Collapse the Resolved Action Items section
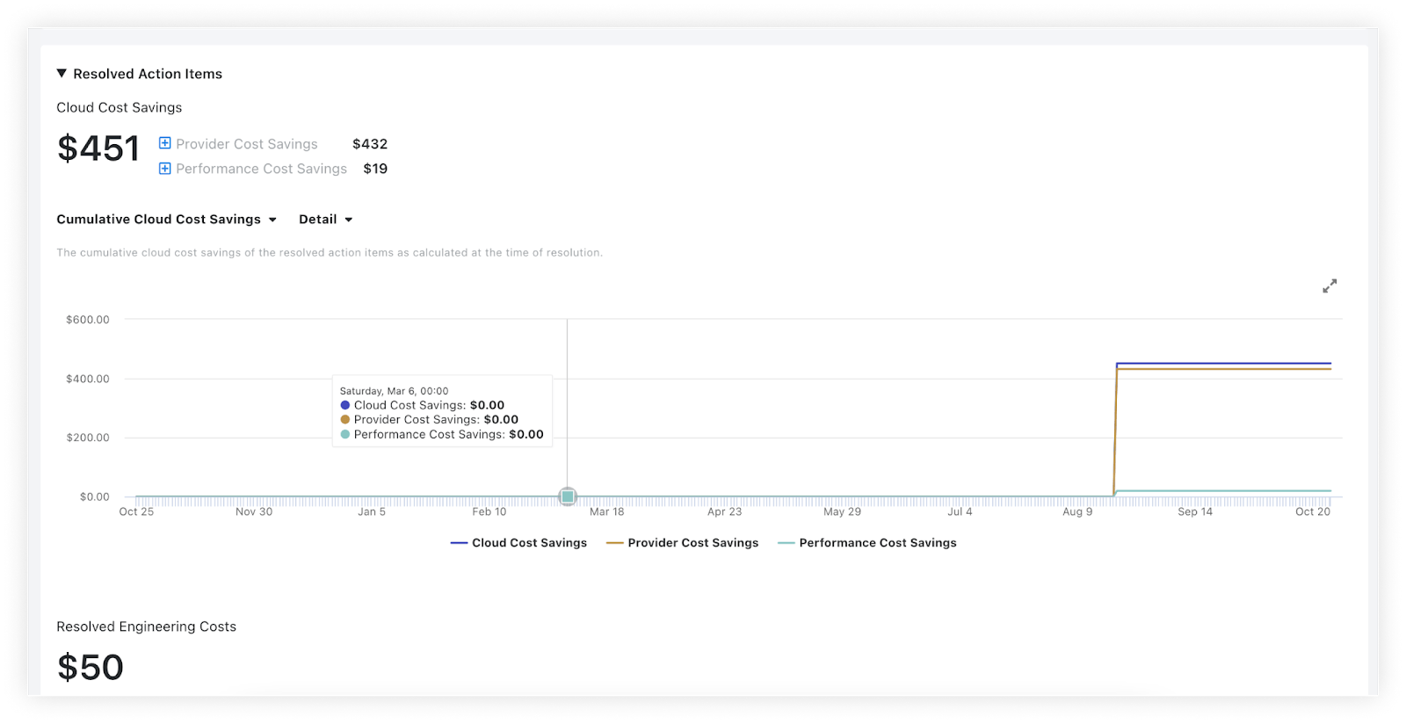The image size is (1406, 724). click(x=62, y=74)
